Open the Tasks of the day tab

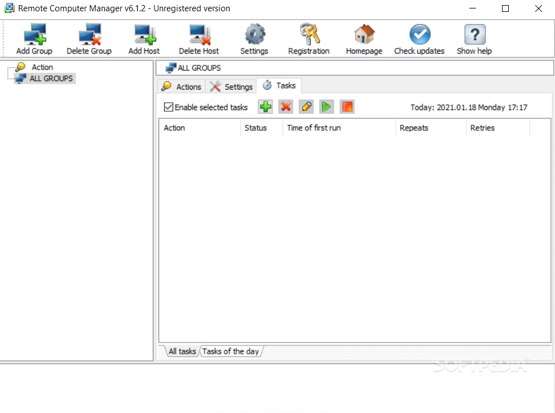point(231,352)
